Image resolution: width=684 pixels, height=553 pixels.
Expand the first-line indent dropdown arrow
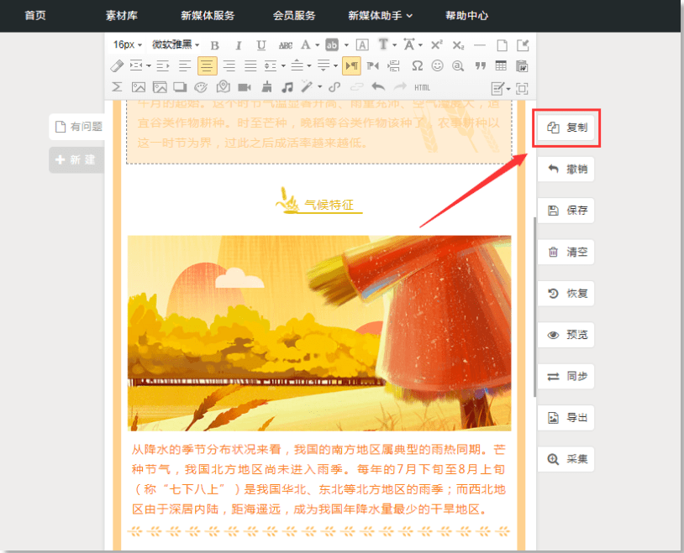point(149,66)
